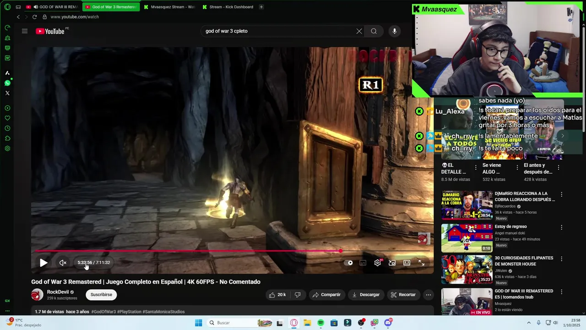586x330 pixels.
Task: Open options for 'EL DETALLE' video
Action: click(476, 167)
